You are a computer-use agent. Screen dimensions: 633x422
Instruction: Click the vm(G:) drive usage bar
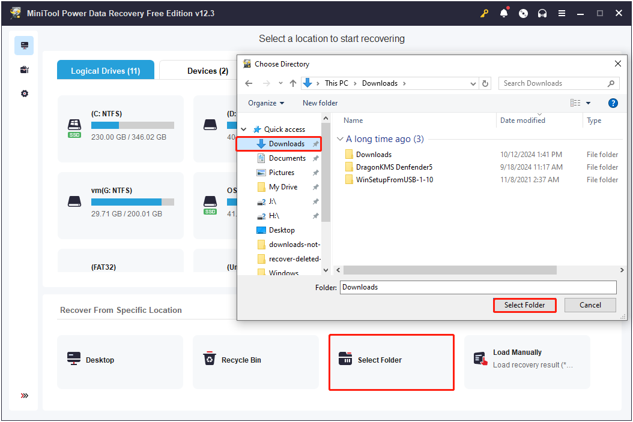[132, 202]
